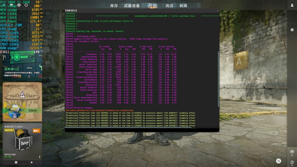297x167 pixels.
Task: Open the Austin Major souvenir card
Action: [22, 102]
